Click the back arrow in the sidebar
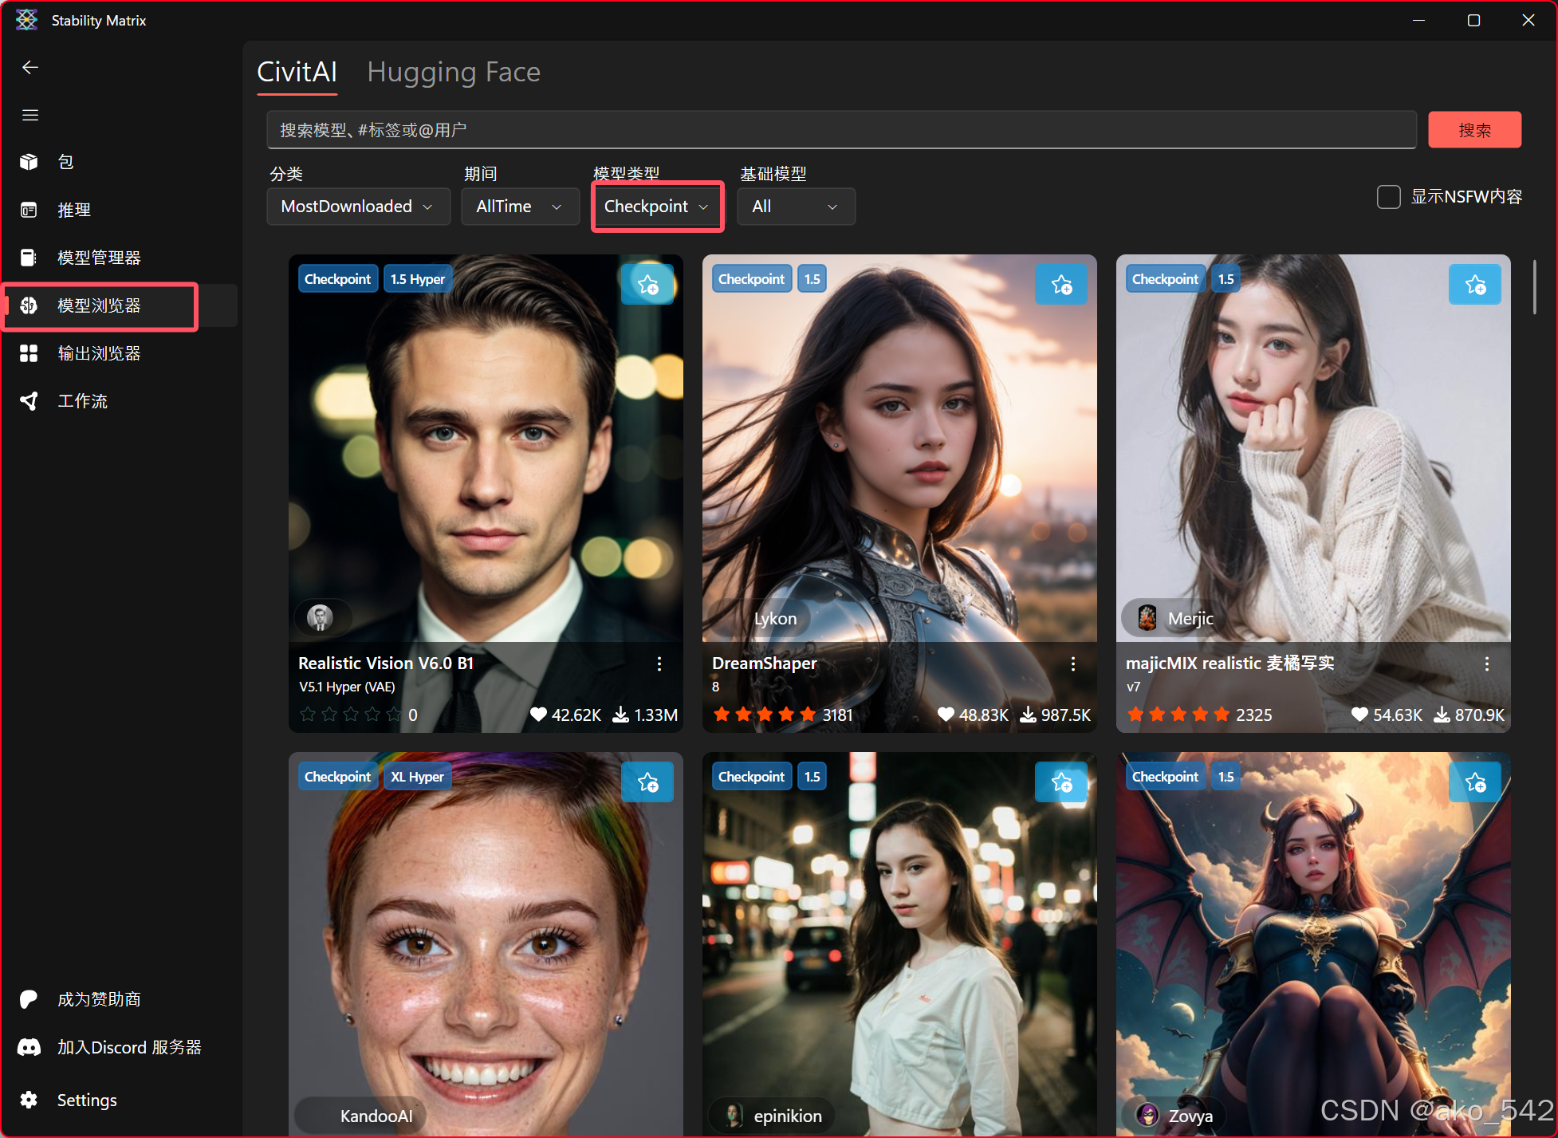This screenshot has height=1138, width=1558. click(x=30, y=67)
